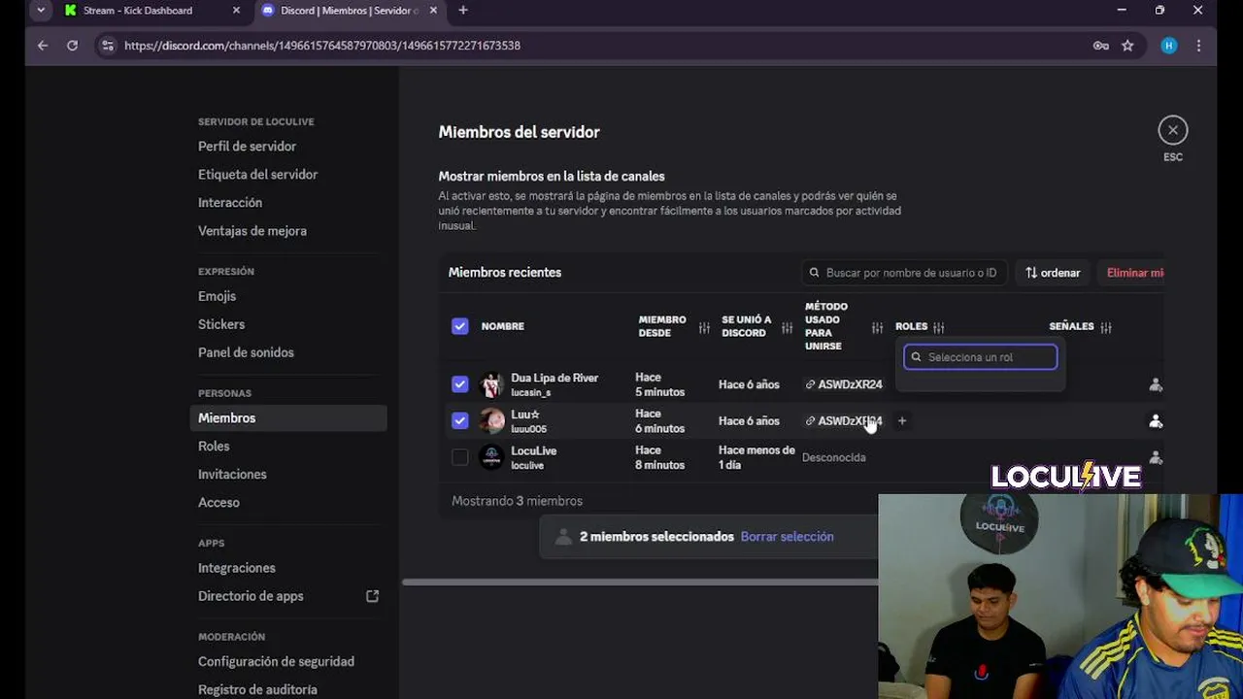Close the Stream - Kick Dashboard tab

pyautogui.click(x=236, y=11)
